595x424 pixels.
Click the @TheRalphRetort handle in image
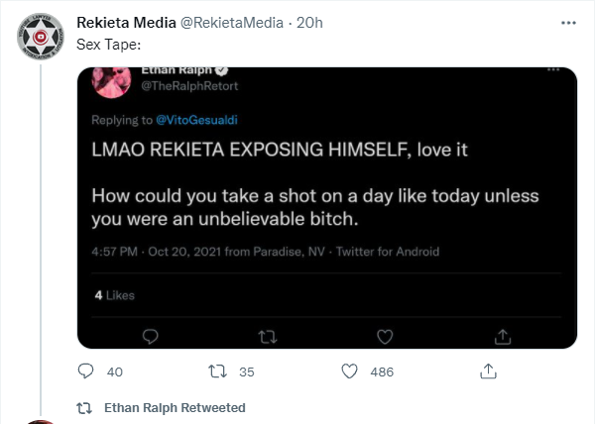(x=189, y=86)
